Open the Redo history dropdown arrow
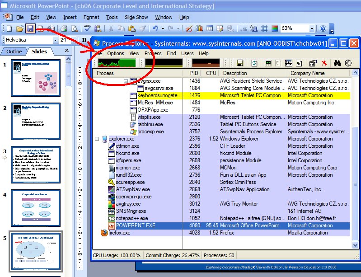The width and height of the screenshot is (361, 277). 178,29
